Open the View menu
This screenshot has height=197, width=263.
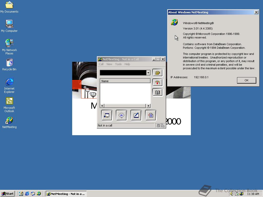[x=109, y=64]
